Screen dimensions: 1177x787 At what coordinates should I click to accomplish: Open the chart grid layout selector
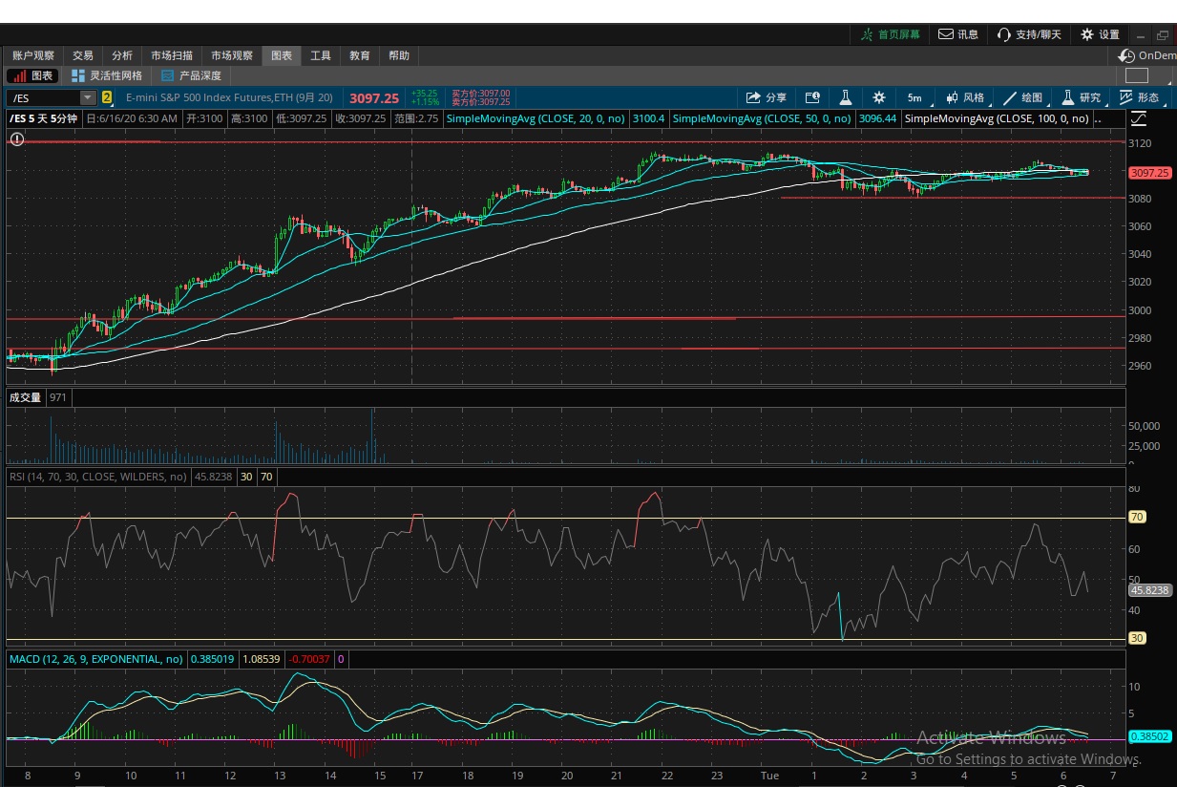click(x=1136, y=75)
